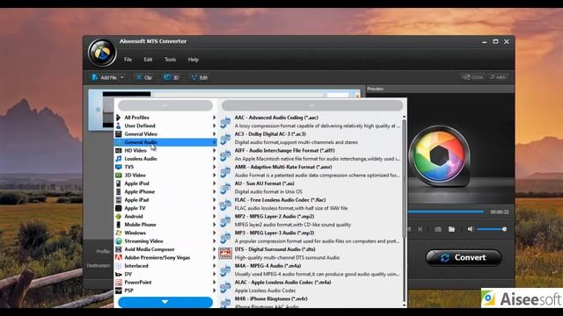Choose AC3 - Dolby Digital AC-3 format
The width and height of the screenshot is (563, 316).
[x=311, y=139]
